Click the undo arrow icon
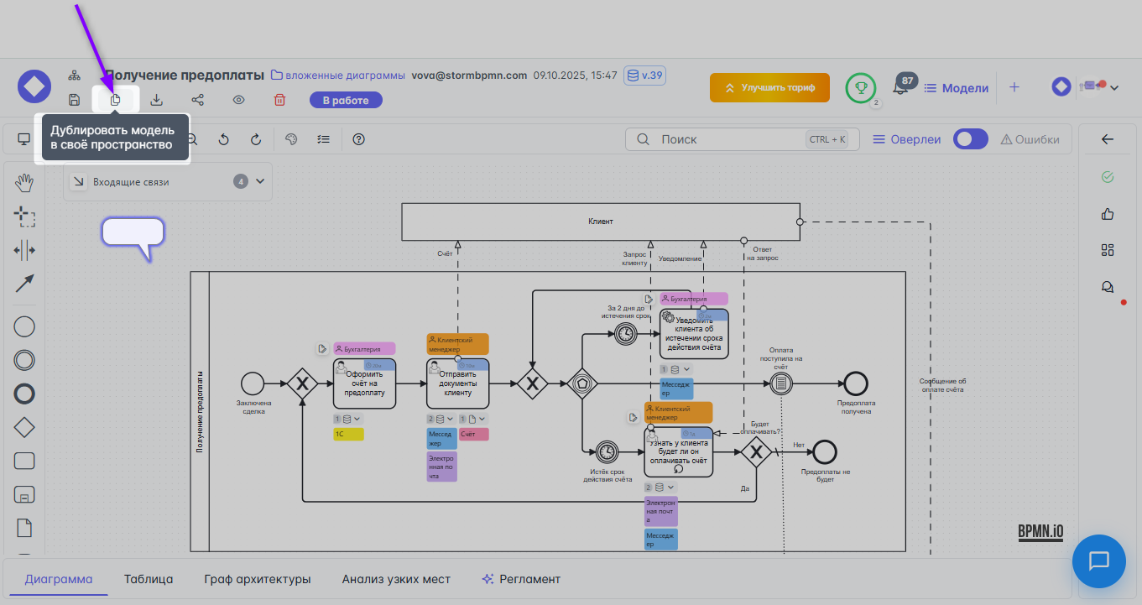Screen dimensions: 1142x605 coord(224,139)
